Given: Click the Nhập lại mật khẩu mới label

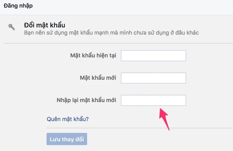Looking at the screenshot, I should pyautogui.click(x=86, y=100).
